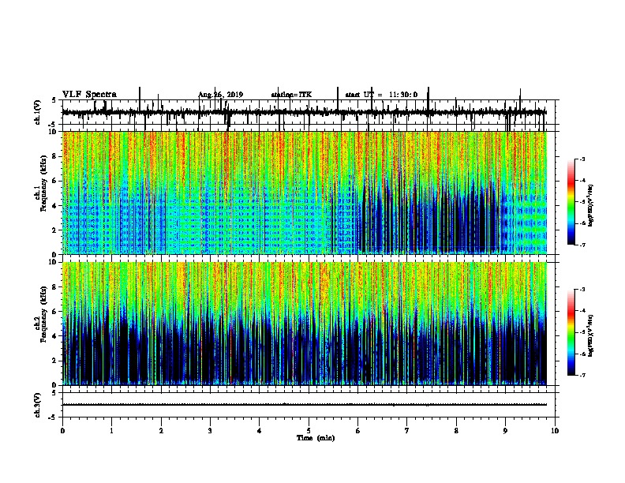Click the time axis tick label "9"

[505, 431]
